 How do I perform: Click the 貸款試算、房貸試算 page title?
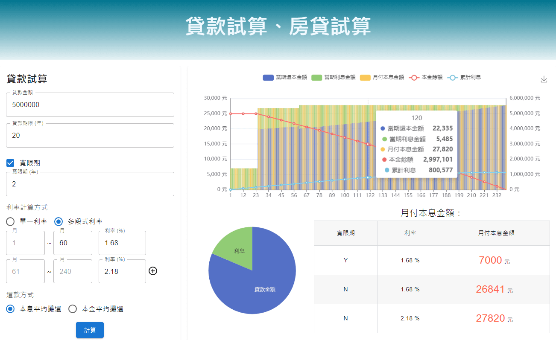click(x=278, y=26)
